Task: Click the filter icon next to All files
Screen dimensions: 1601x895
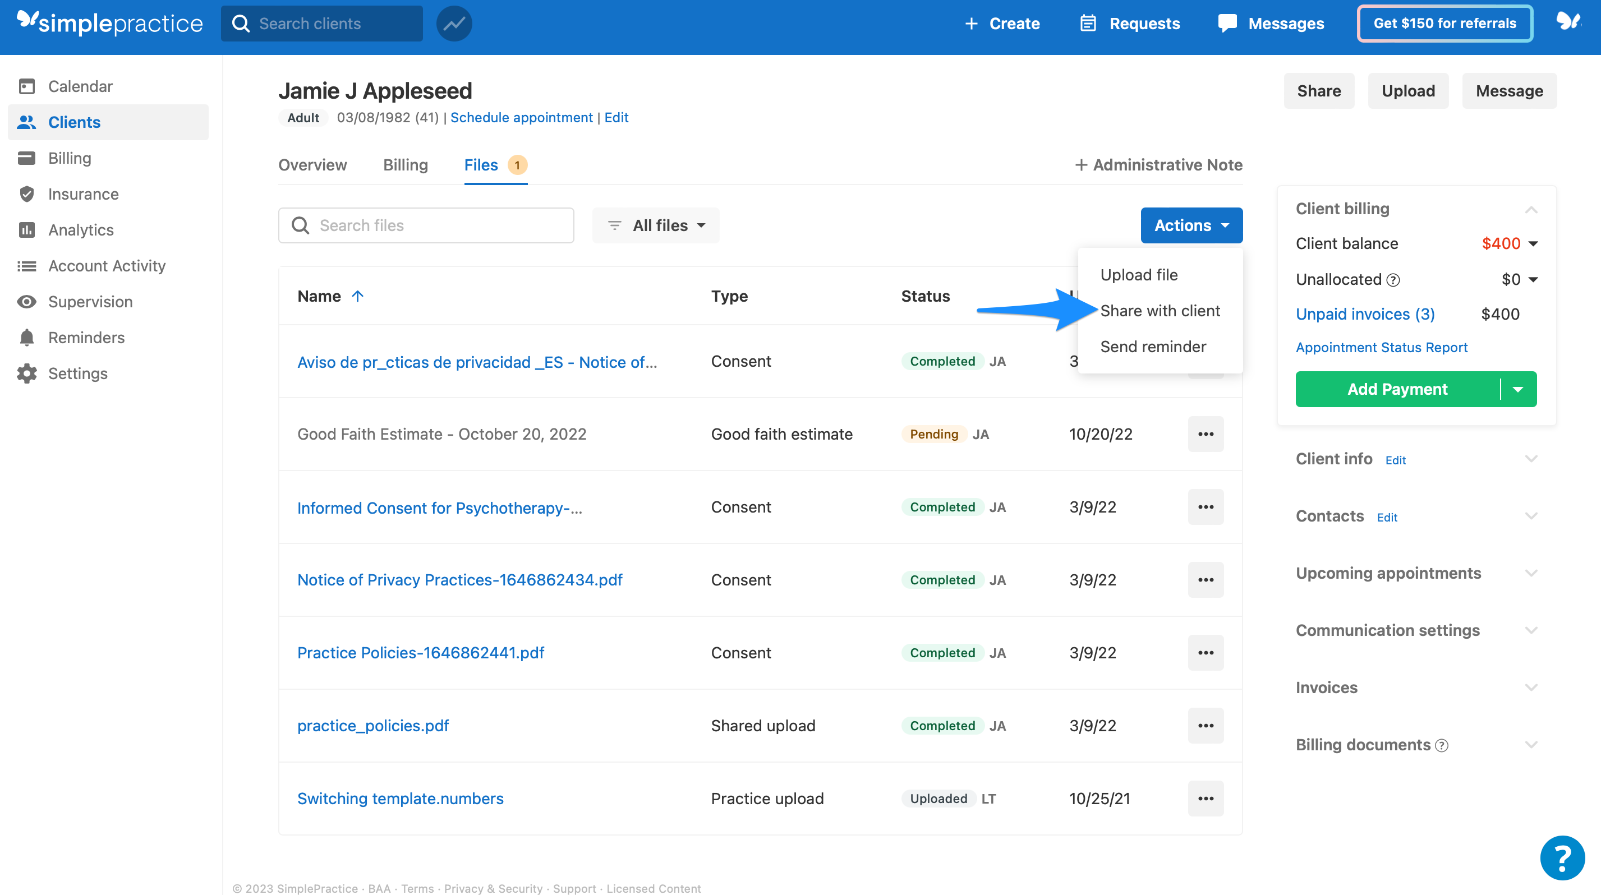Action: [x=615, y=225]
